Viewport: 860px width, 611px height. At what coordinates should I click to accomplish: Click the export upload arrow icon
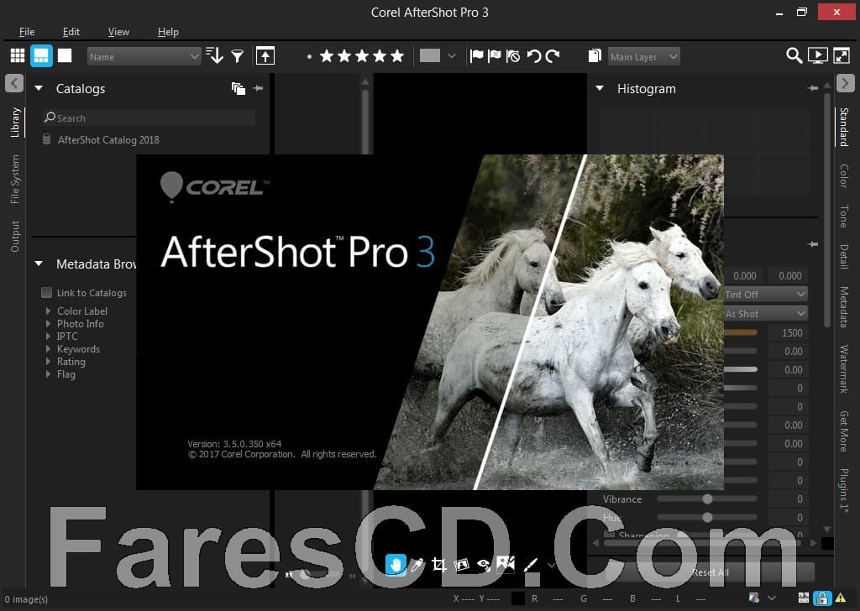[265, 55]
